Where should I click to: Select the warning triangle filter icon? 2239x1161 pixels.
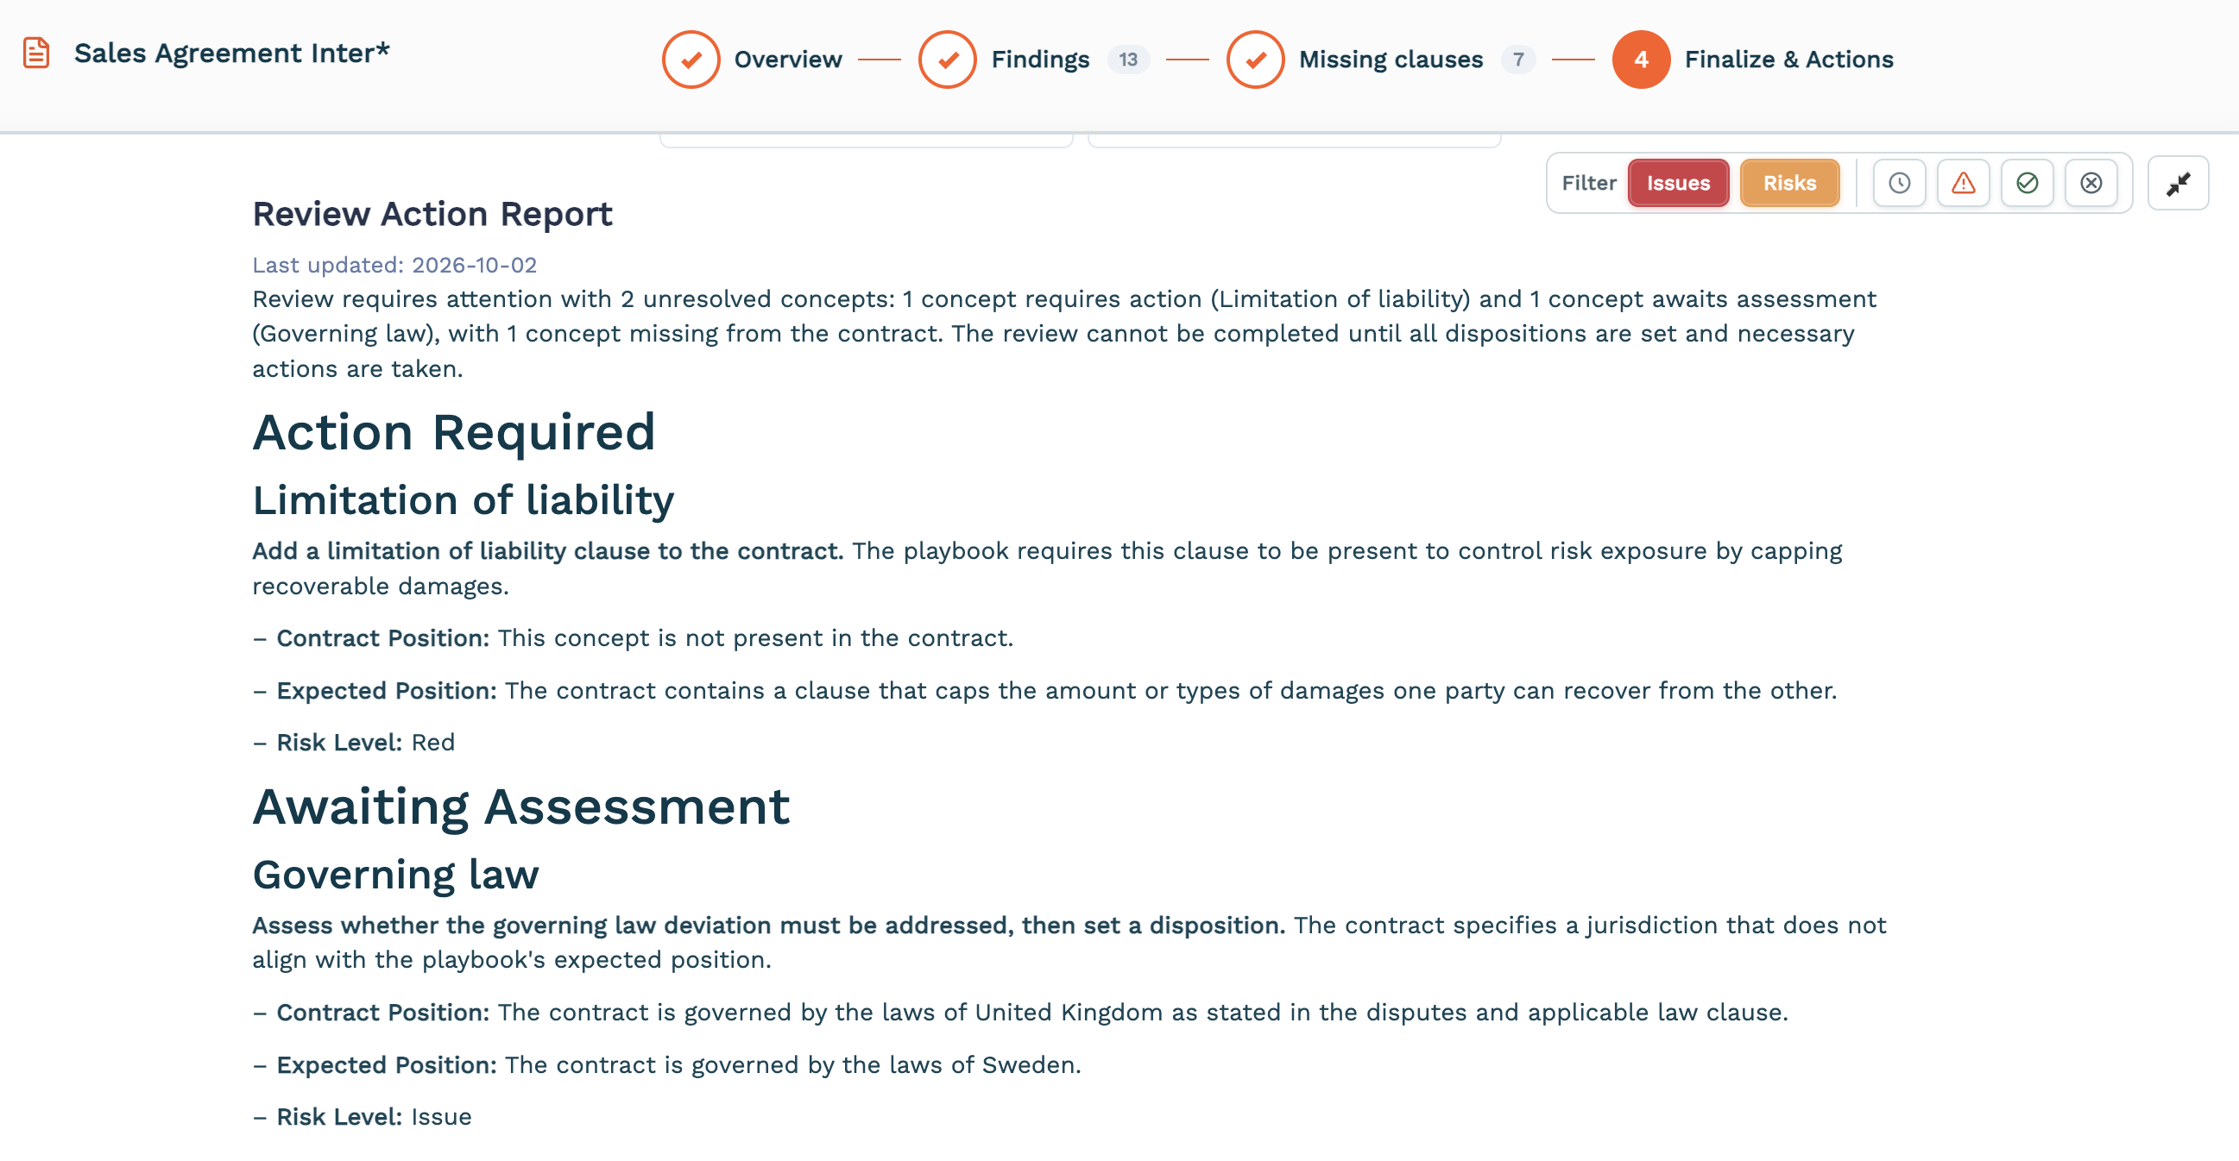click(1964, 183)
